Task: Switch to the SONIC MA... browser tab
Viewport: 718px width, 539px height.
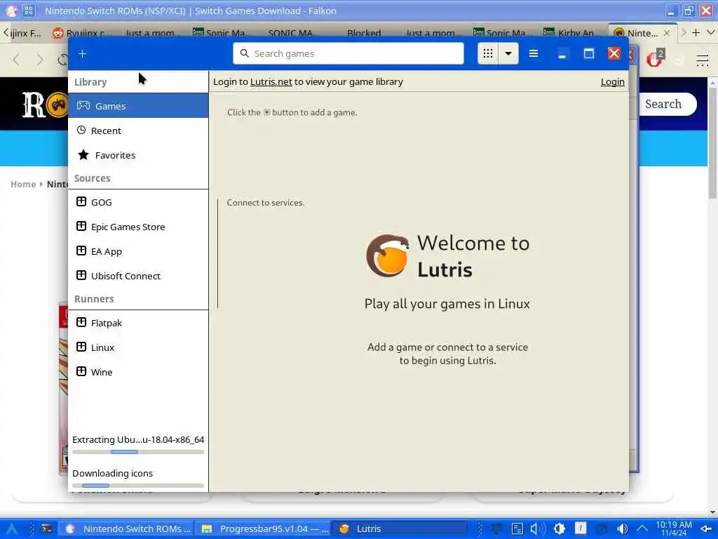Action: coord(290,33)
